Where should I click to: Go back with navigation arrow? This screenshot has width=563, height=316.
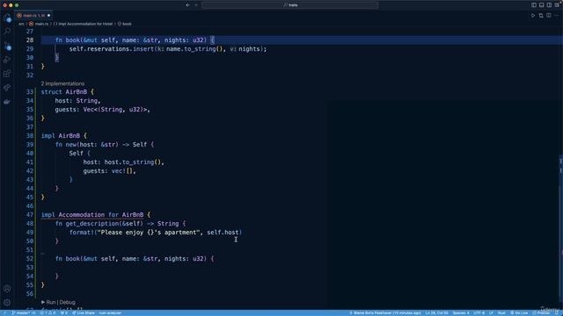[187, 5]
